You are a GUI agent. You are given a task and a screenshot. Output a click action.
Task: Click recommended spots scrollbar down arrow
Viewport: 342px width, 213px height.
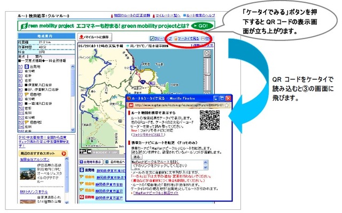(x=67, y=202)
